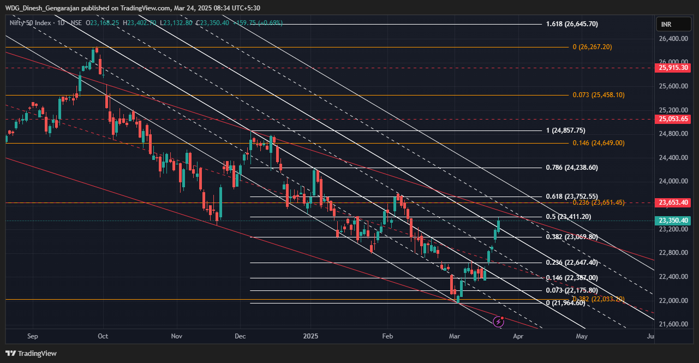Select the May time axis label
This screenshot has width=699, height=363.
[x=582, y=336]
